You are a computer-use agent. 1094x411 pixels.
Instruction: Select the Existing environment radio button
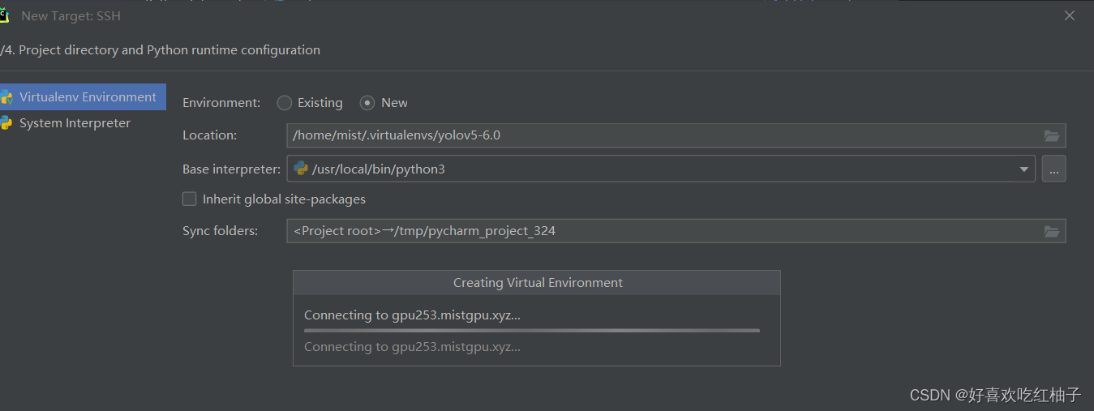[284, 103]
